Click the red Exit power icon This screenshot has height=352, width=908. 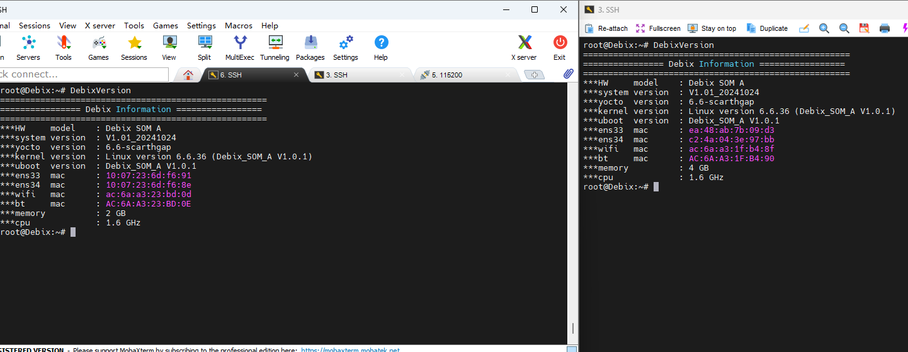click(560, 48)
